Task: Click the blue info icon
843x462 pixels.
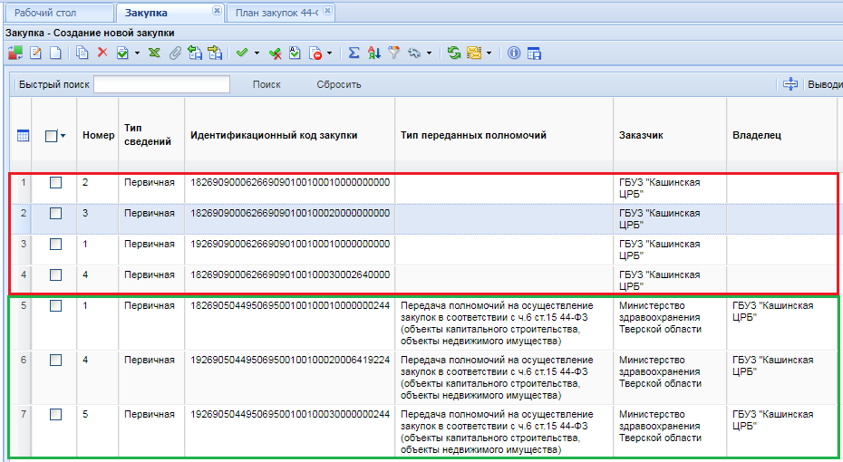Action: click(513, 53)
